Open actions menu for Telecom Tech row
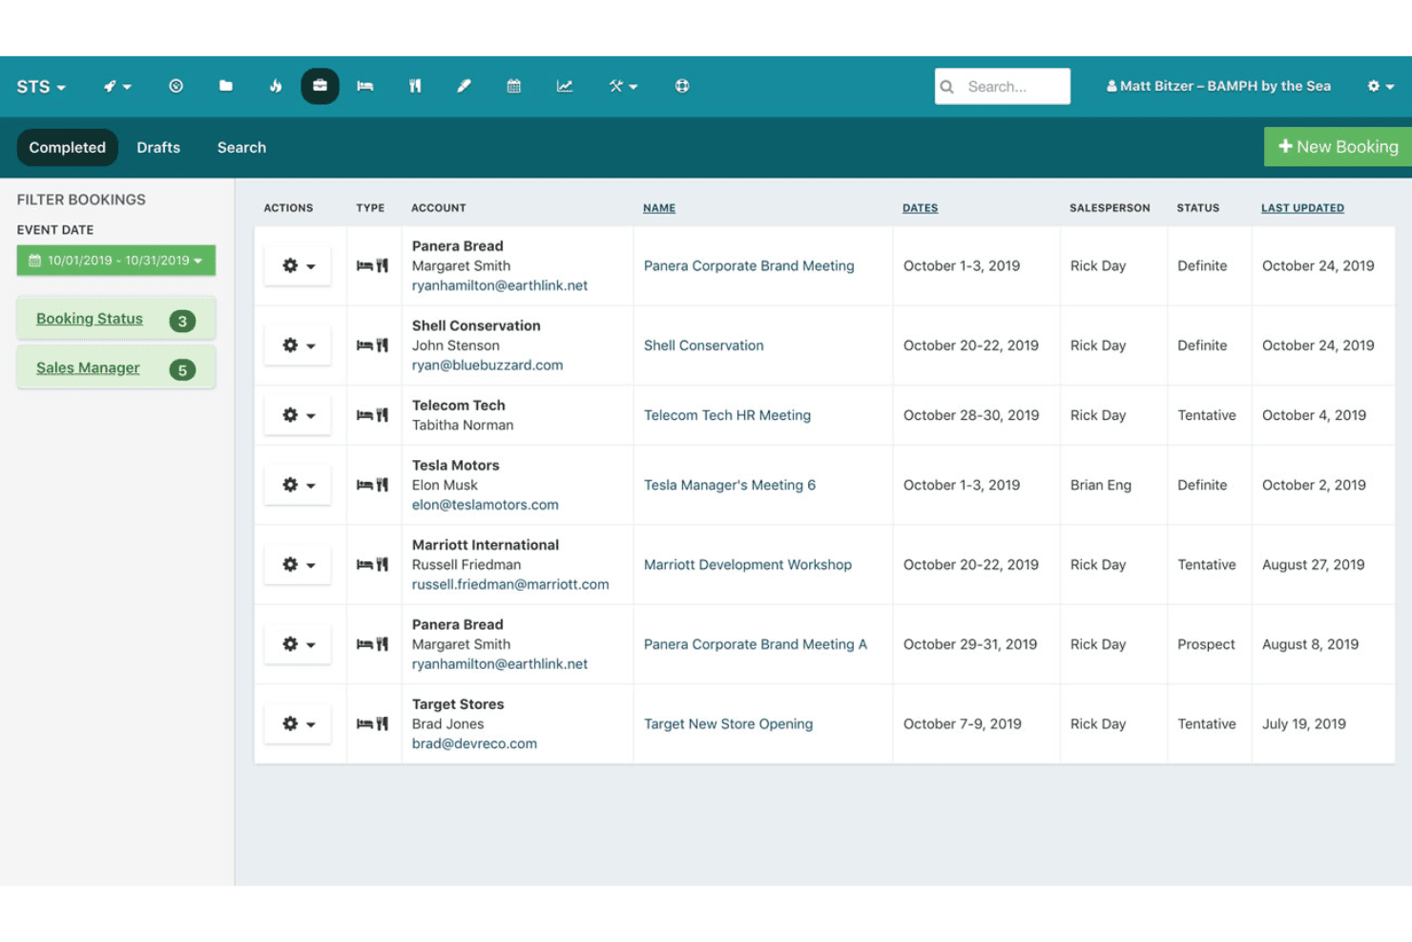Screen dimensions: 1412x942 298,415
